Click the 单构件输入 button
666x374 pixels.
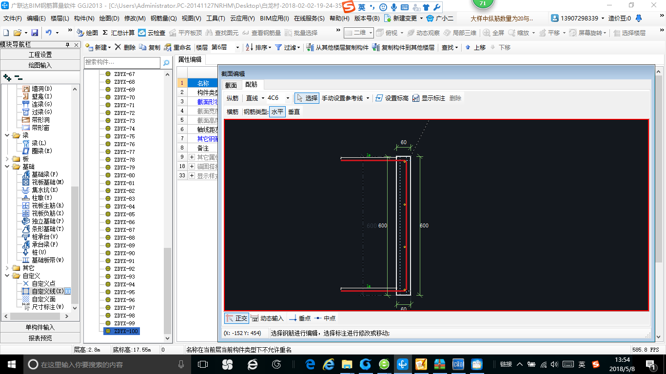(40, 327)
